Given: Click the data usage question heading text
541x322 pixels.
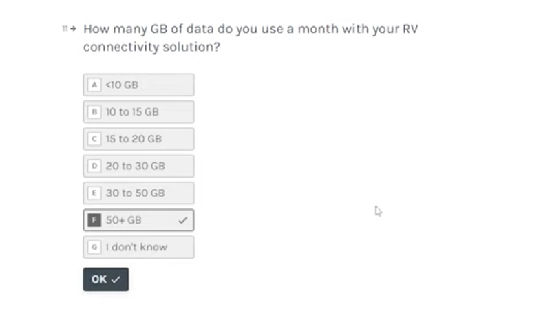Looking at the screenshot, I should [x=251, y=38].
